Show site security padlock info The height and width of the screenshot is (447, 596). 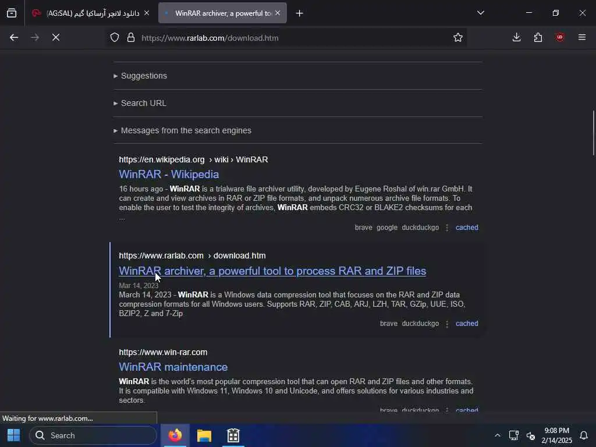click(131, 38)
